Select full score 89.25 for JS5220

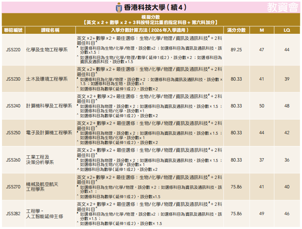236,50
